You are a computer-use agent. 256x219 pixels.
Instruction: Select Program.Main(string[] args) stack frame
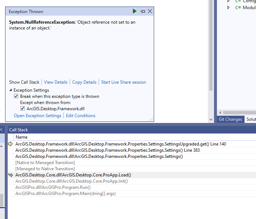[65, 194]
